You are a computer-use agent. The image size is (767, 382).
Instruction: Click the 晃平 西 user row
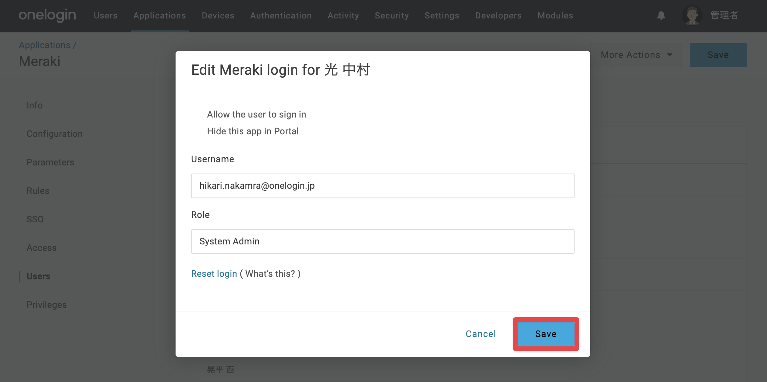468,369
